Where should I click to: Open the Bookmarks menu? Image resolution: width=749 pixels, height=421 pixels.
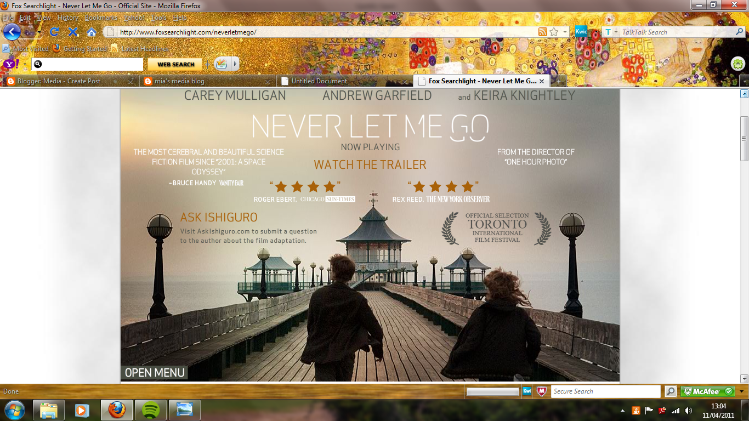[101, 18]
